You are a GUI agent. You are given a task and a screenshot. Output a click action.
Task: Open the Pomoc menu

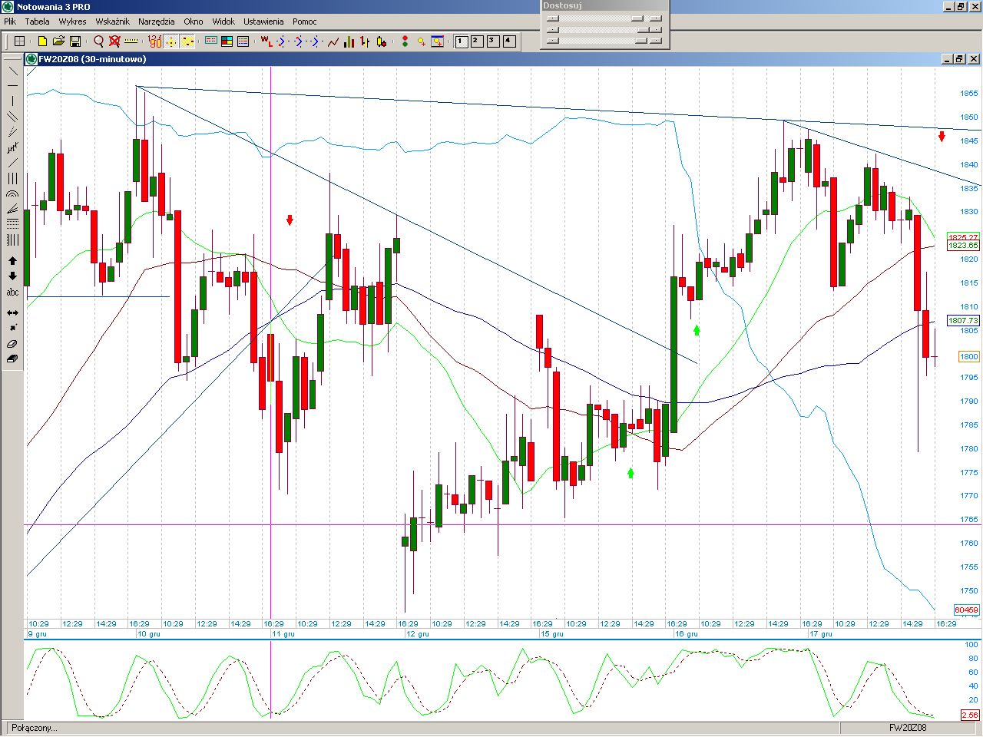(304, 21)
